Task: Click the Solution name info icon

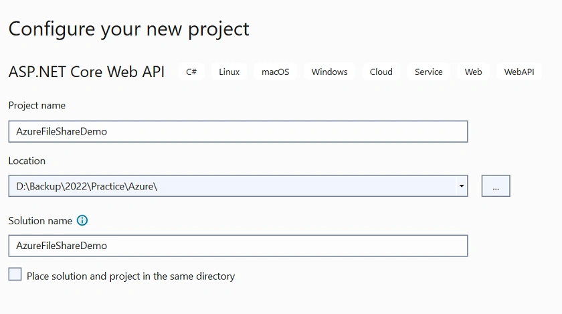Action: [82, 220]
